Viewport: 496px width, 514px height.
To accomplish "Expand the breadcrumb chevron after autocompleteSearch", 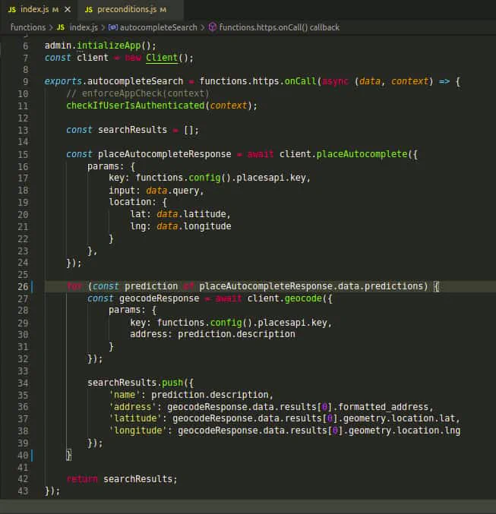I will point(203,27).
